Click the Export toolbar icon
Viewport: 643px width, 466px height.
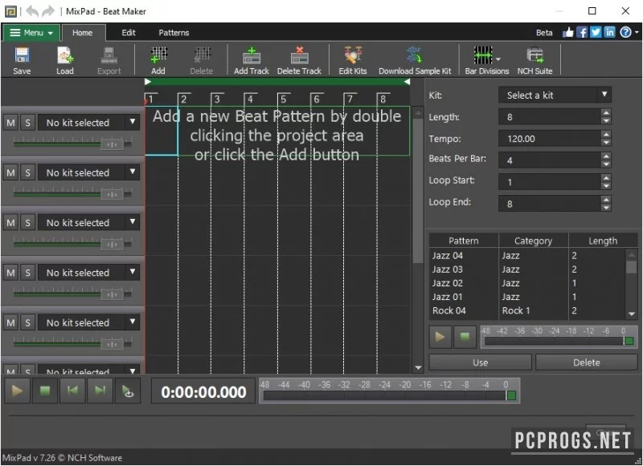pyautogui.click(x=109, y=60)
